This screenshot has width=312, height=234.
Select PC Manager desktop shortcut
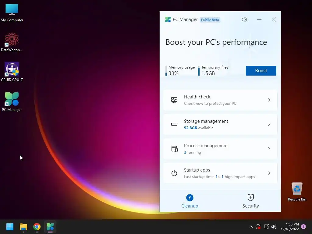[12, 102]
